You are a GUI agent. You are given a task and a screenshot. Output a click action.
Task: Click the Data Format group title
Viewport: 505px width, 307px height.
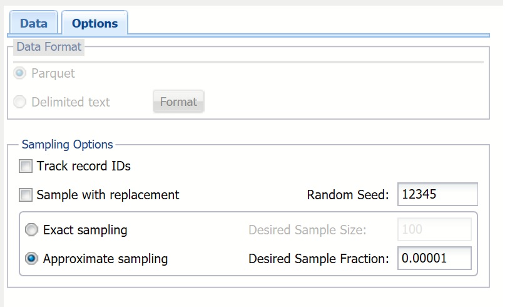[48, 46]
